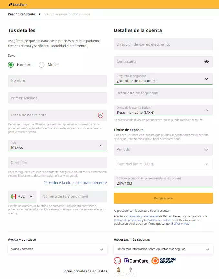
Task: Click the Mexican flag country code icon
Action: click(x=14, y=197)
